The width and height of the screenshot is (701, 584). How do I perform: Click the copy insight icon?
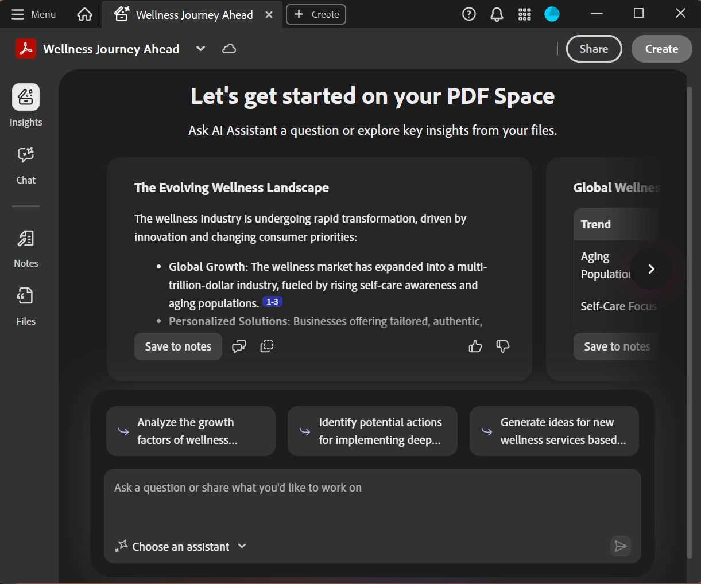point(267,346)
